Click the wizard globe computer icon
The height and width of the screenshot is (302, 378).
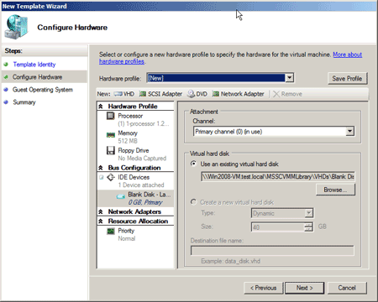click(17, 27)
